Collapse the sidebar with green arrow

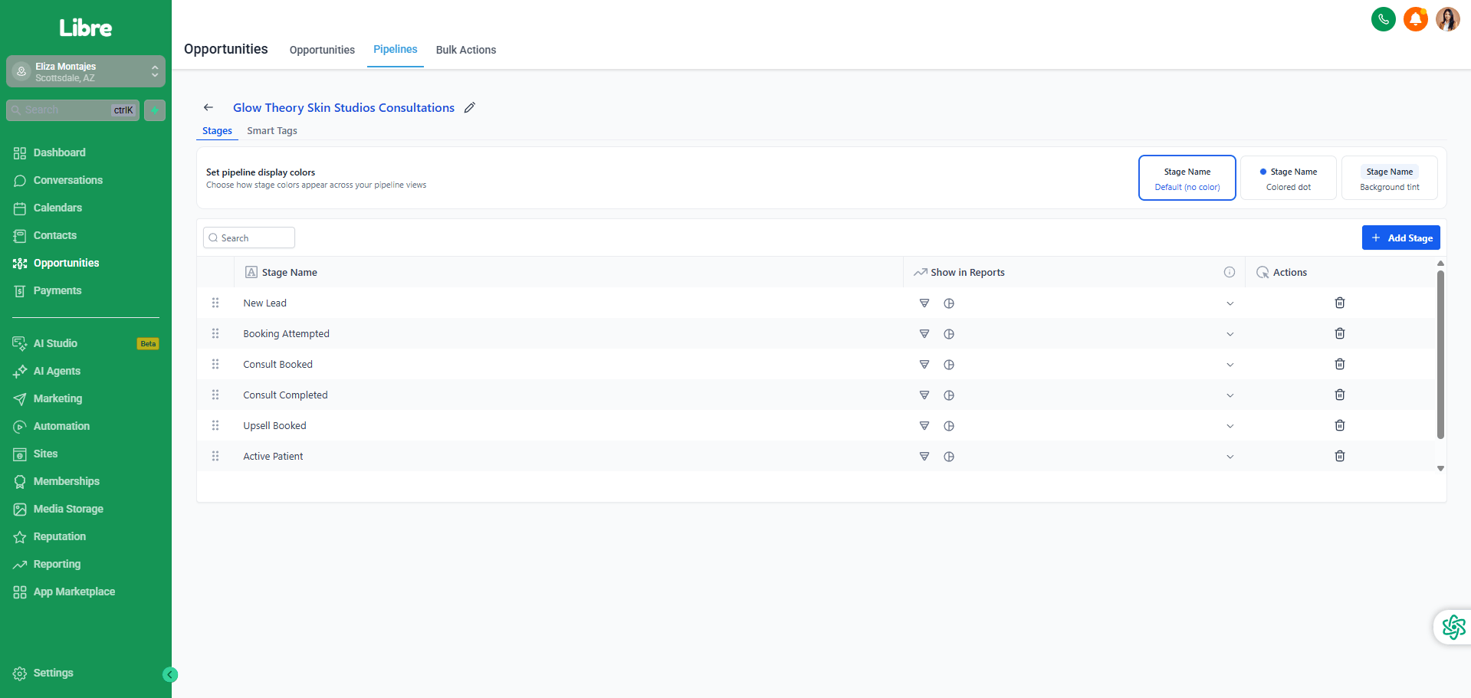[170, 674]
